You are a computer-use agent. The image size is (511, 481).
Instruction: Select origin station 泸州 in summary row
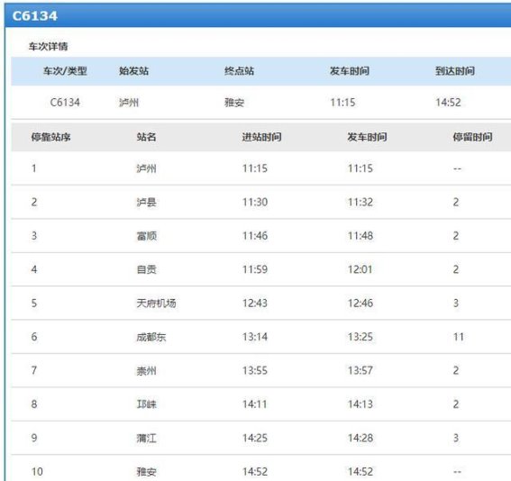[129, 103]
